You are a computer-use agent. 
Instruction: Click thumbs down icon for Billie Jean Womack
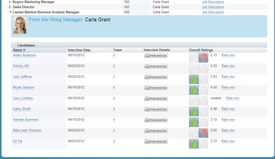tap(203, 133)
